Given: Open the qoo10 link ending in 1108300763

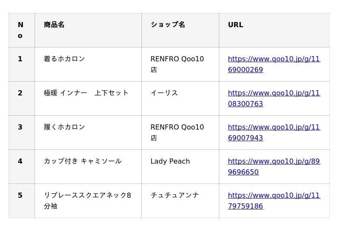Looking at the screenshot, I should click(274, 93).
